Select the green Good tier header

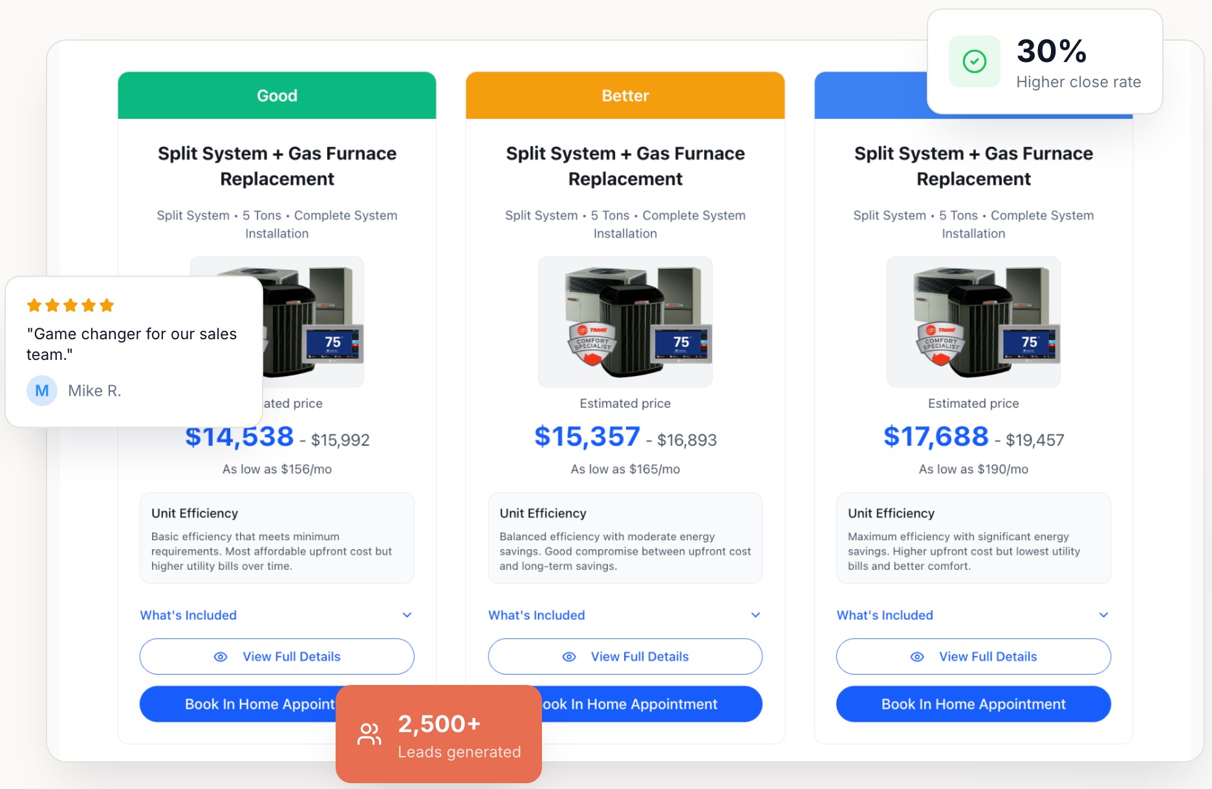[x=277, y=96]
